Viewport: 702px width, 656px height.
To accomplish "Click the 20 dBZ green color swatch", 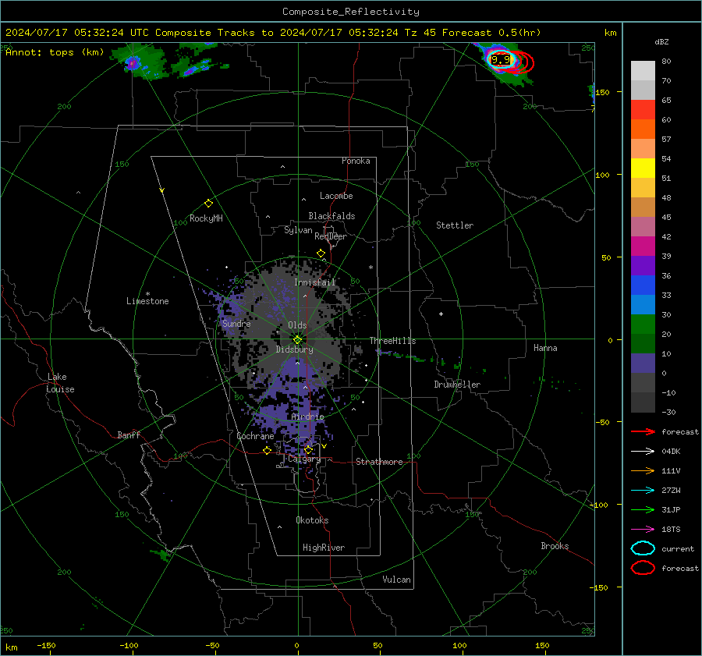I will 643,343.
